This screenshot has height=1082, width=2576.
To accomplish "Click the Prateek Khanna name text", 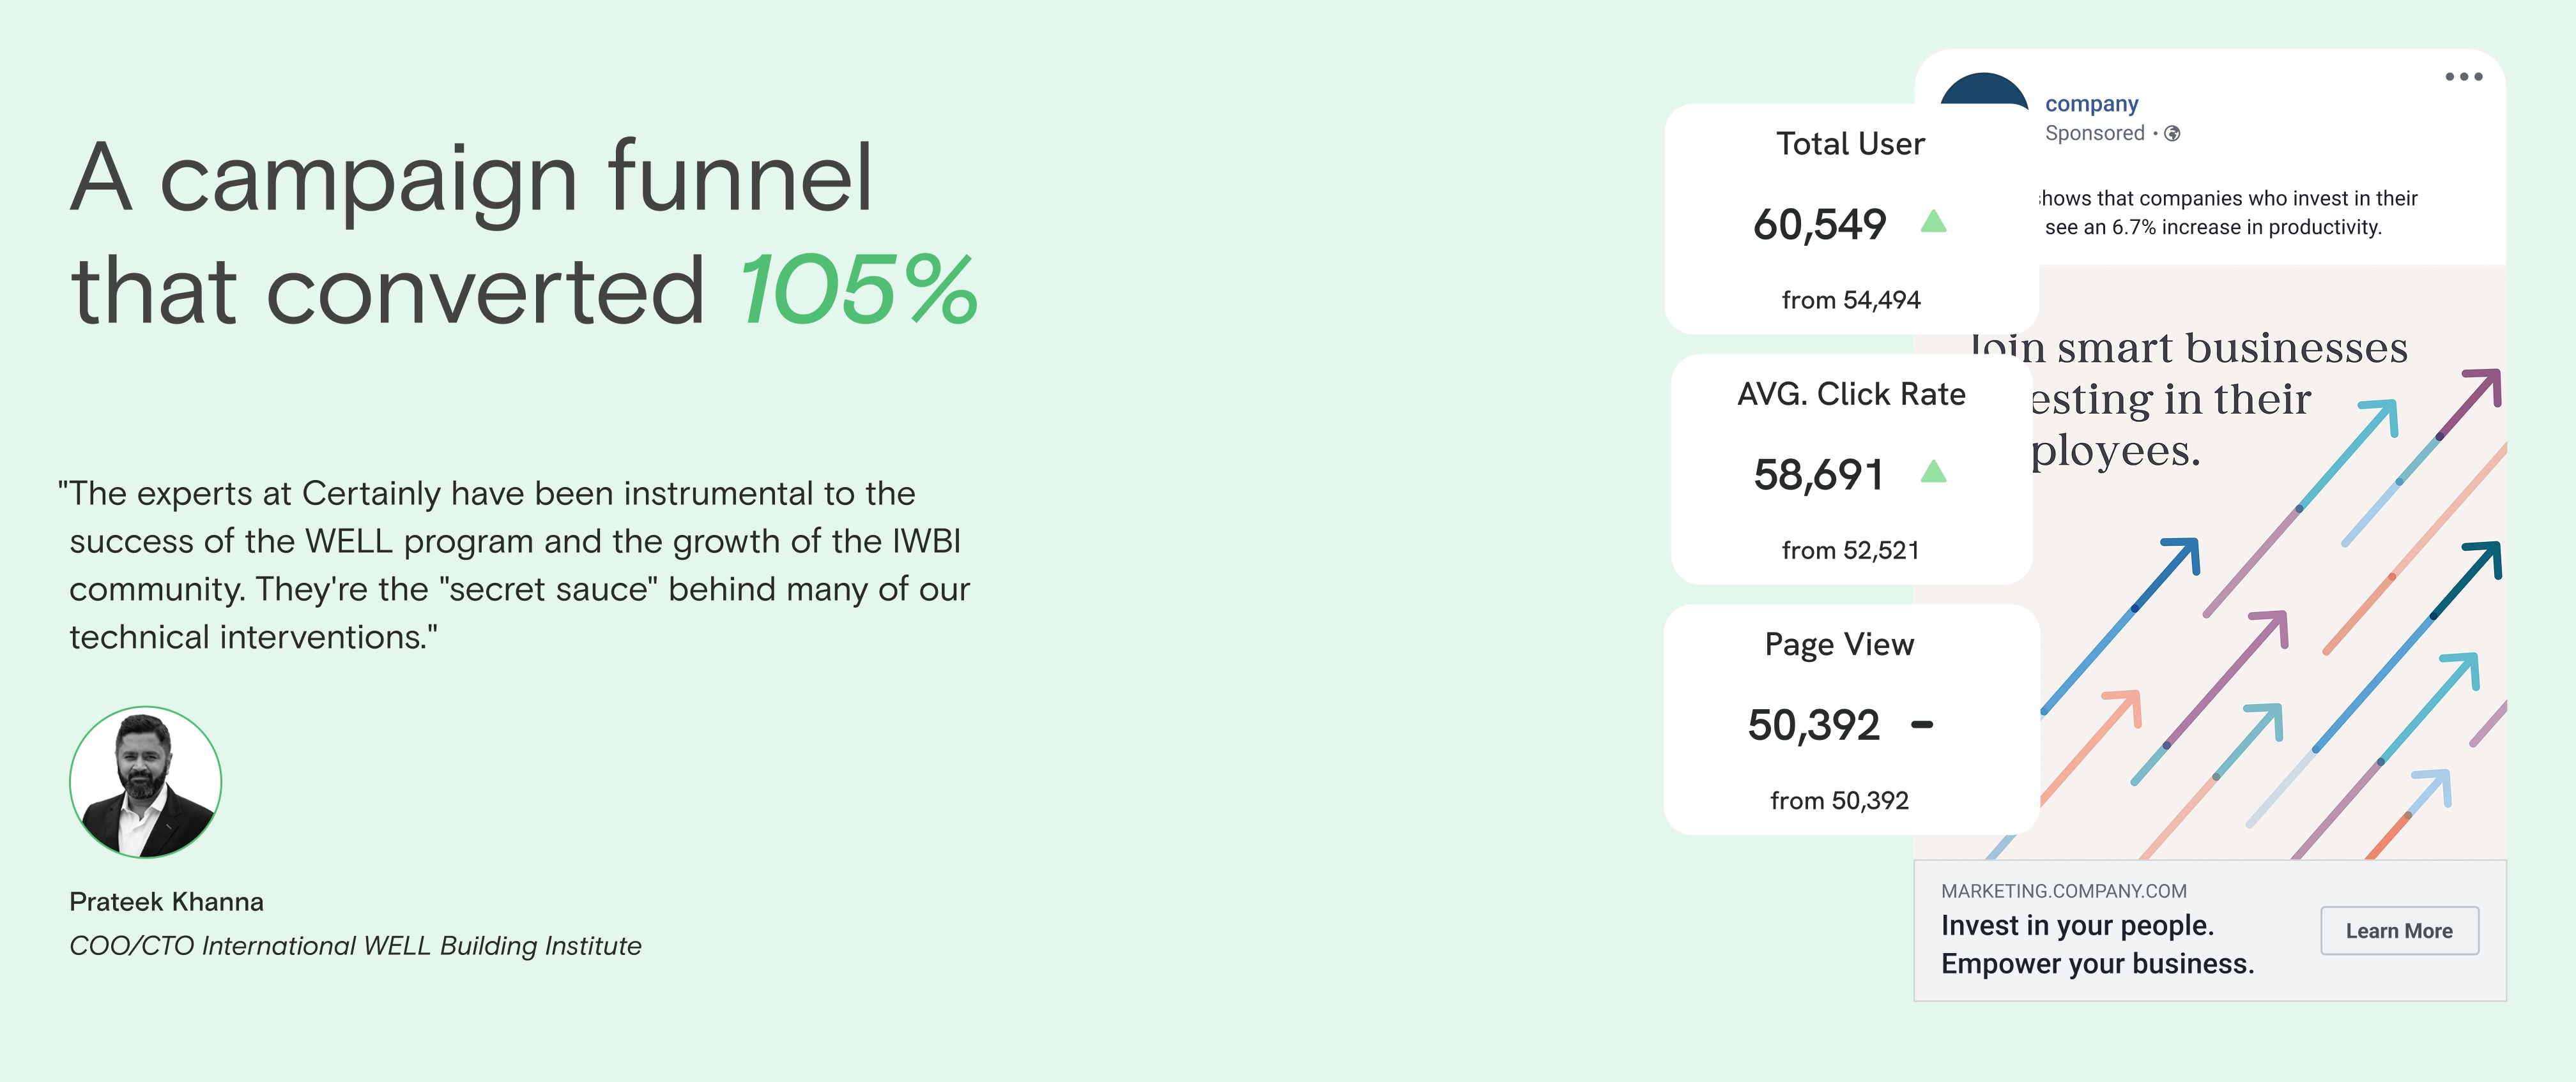I will tap(166, 901).
